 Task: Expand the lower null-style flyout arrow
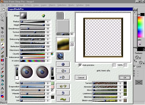coord(144,63)
